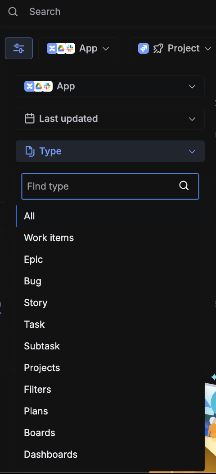The height and width of the screenshot is (474, 216).
Task: Click the search icon inside Find type
Action: [184, 186]
